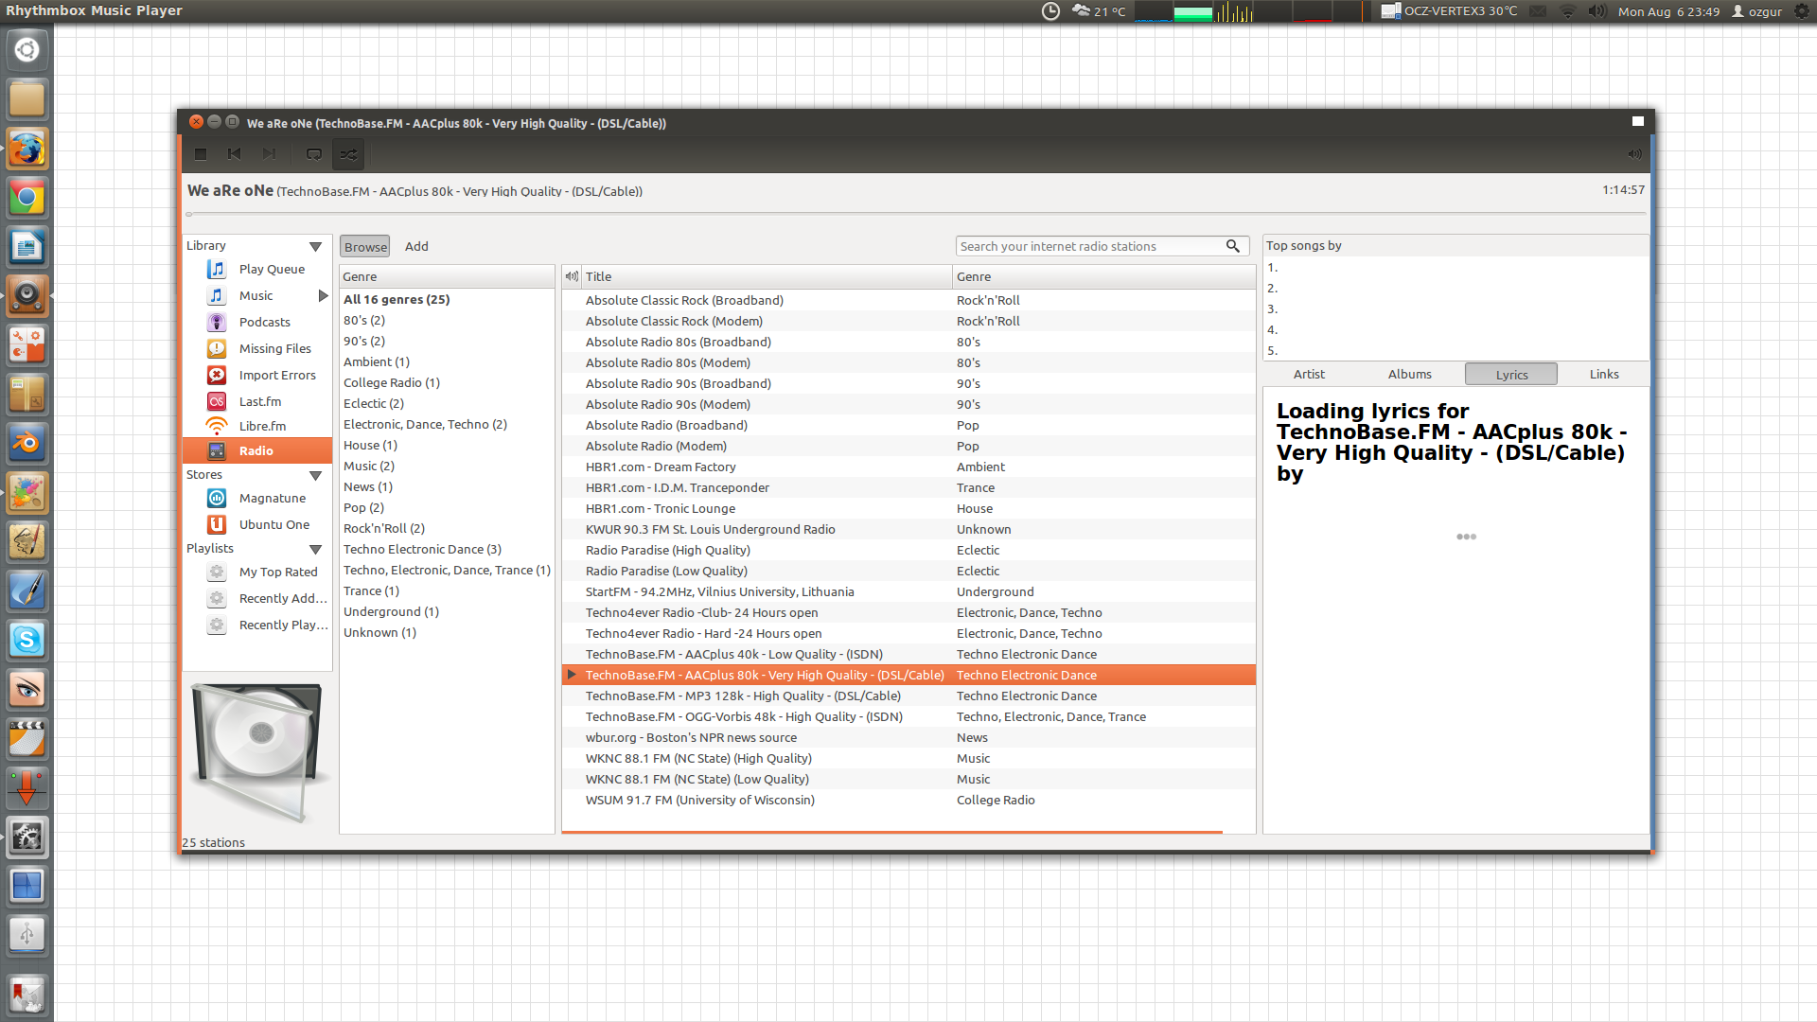Select wbur.org - Boston's NPR news source
The height and width of the screenshot is (1022, 1817).
[x=908, y=738]
